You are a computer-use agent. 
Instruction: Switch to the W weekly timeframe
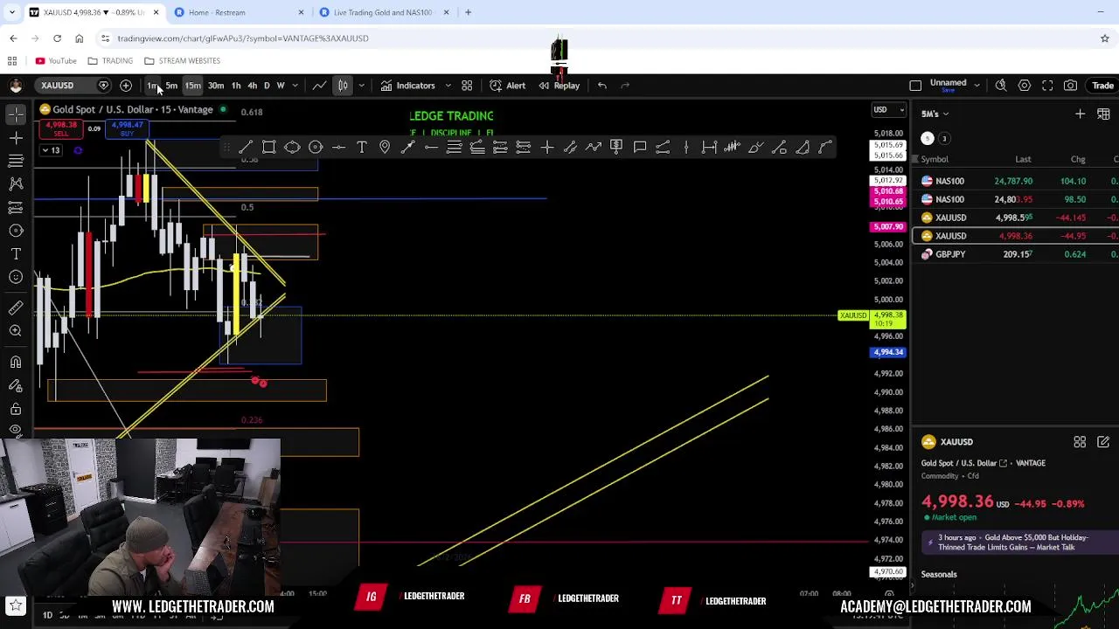pos(281,86)
